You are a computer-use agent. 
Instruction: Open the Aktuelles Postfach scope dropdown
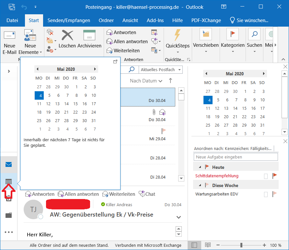(x=160, y=69)
